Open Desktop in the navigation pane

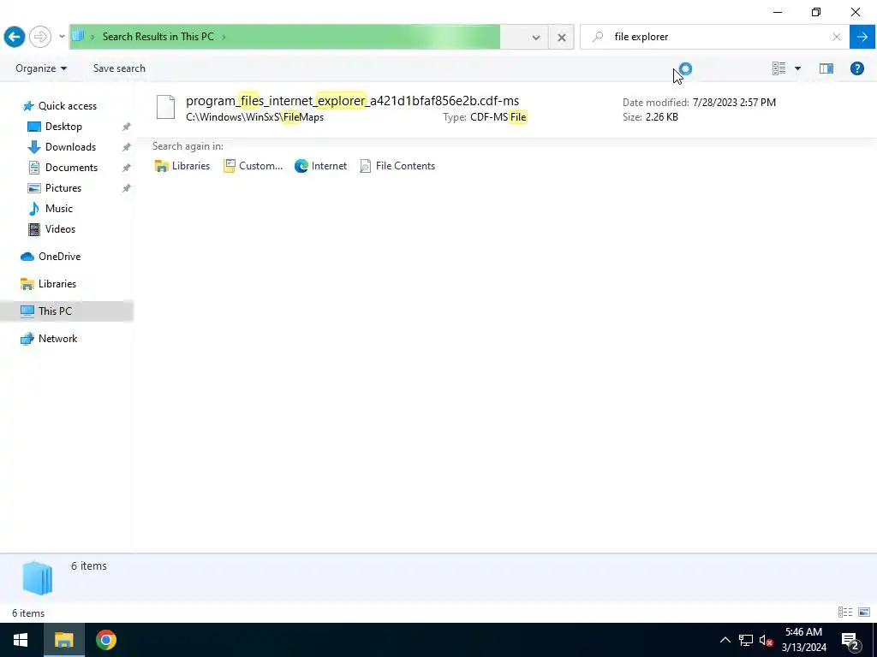[63, 127]
